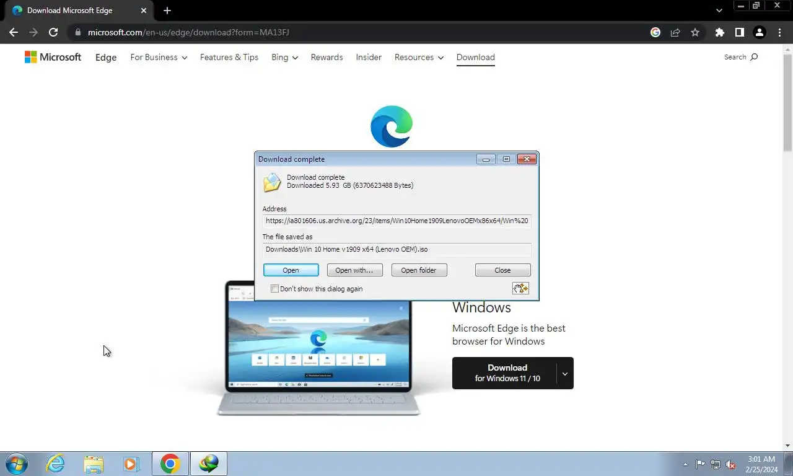Viewport: 793px width, 476px height.
Task: Expand the Bing dropdown menu
Action: point(284,57)
